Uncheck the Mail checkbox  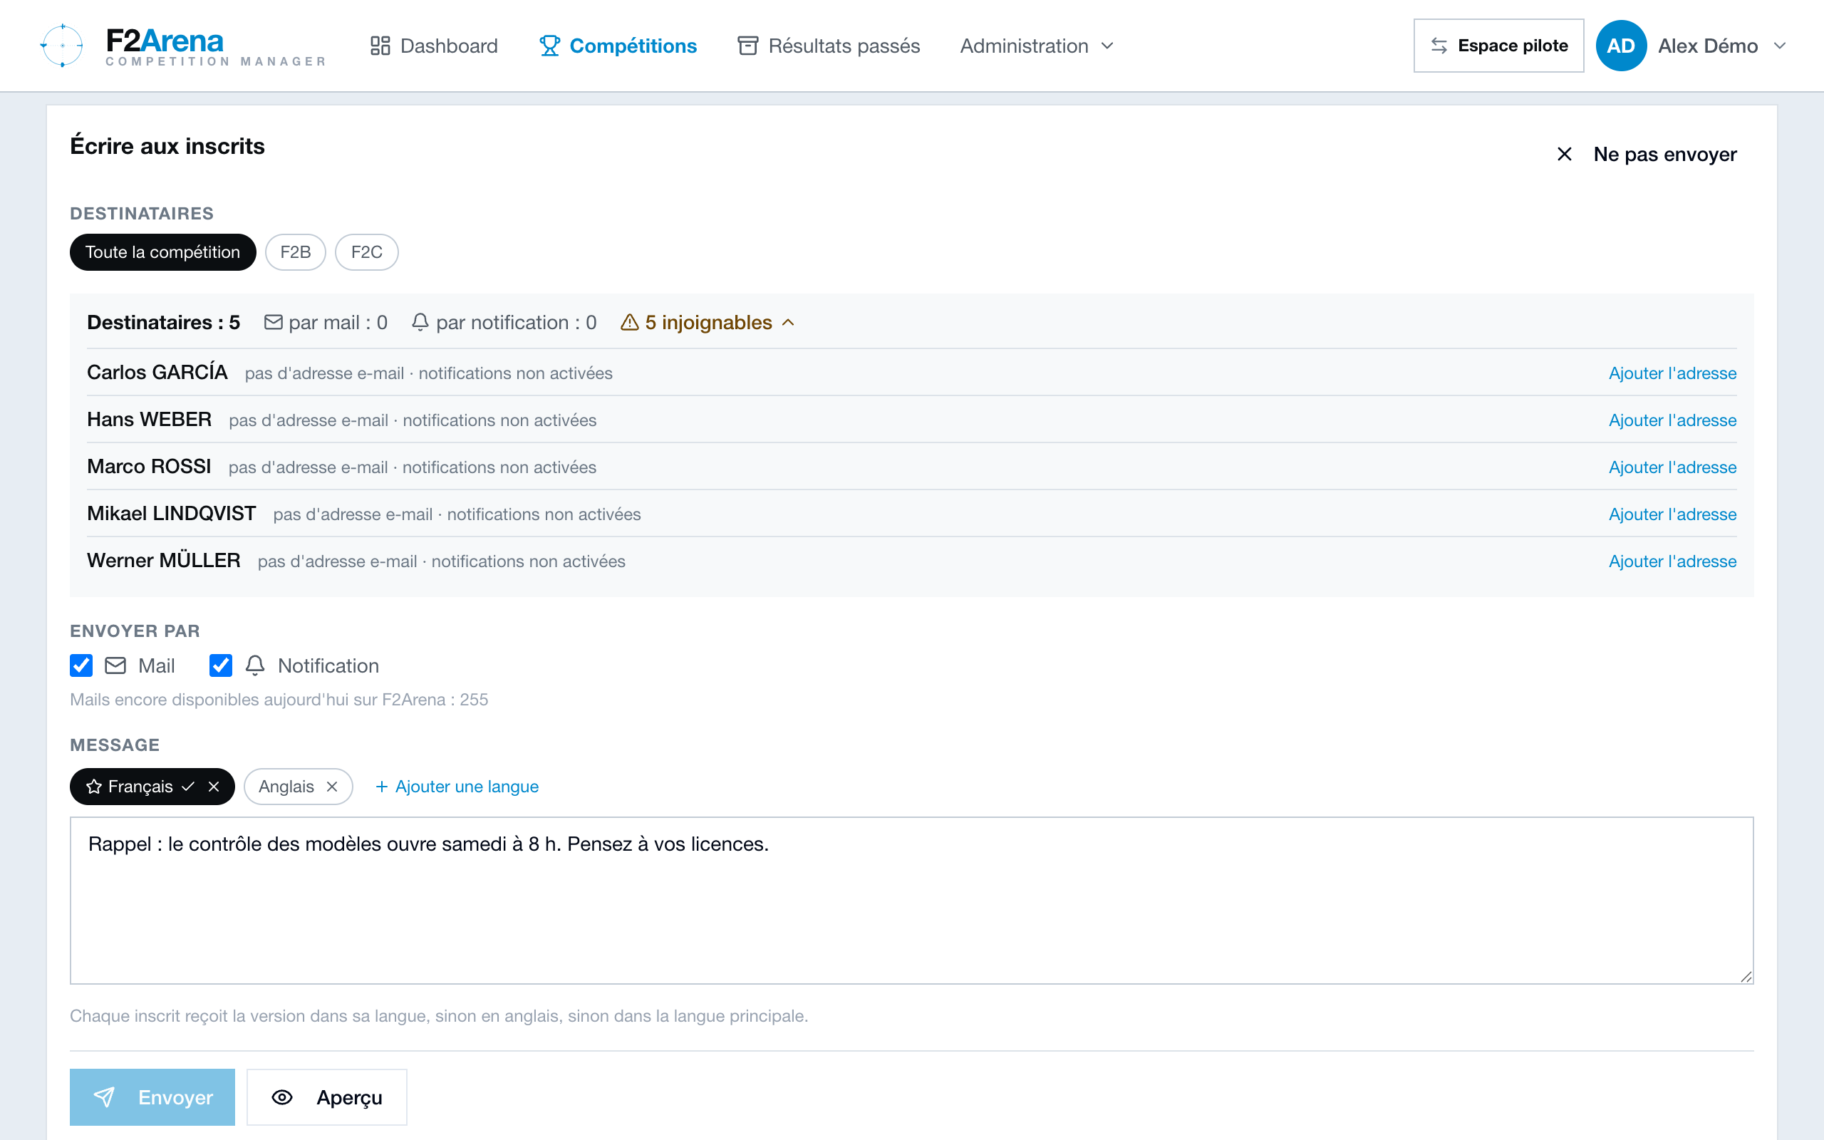(x=81, y=665)
